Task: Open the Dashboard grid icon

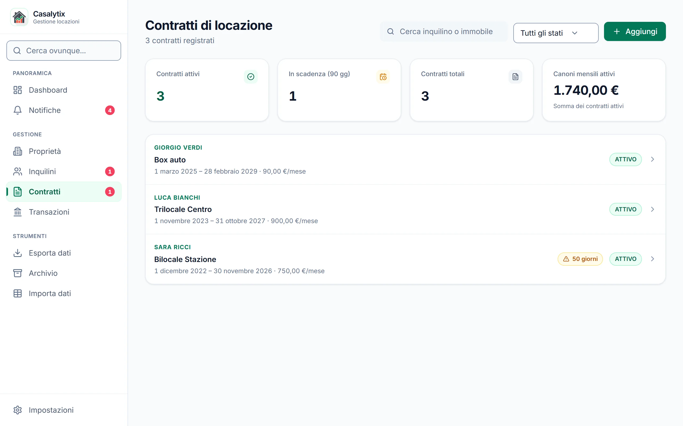Action: (x=18, y=90)
